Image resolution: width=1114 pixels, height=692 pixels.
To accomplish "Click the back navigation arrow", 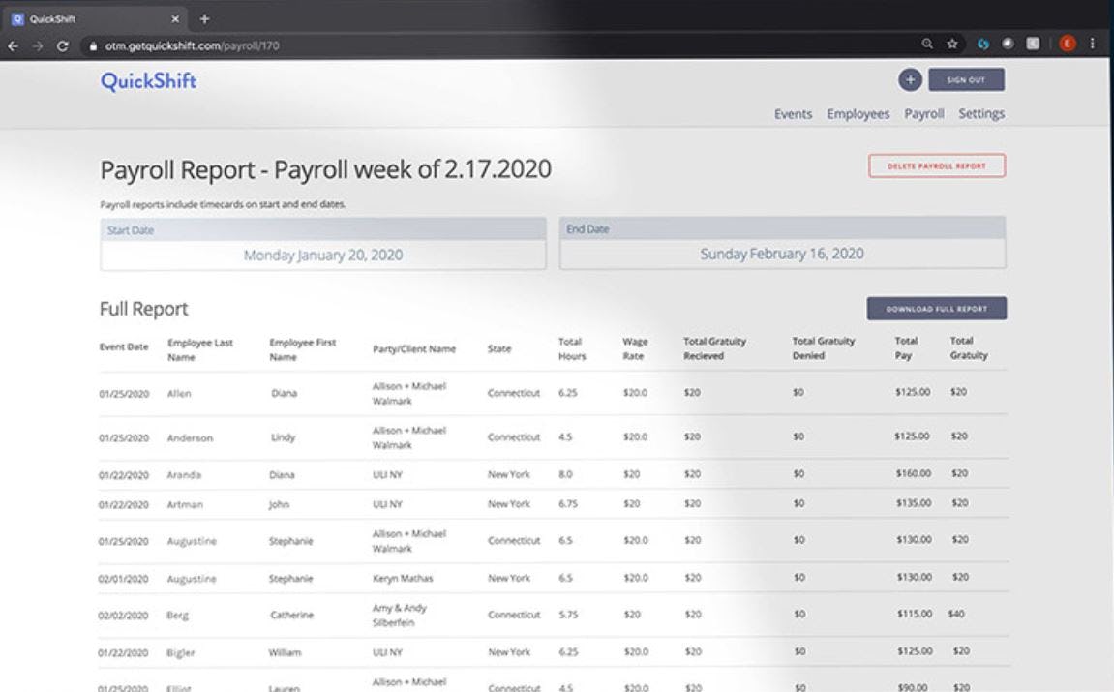I will [x=11, y=45].
